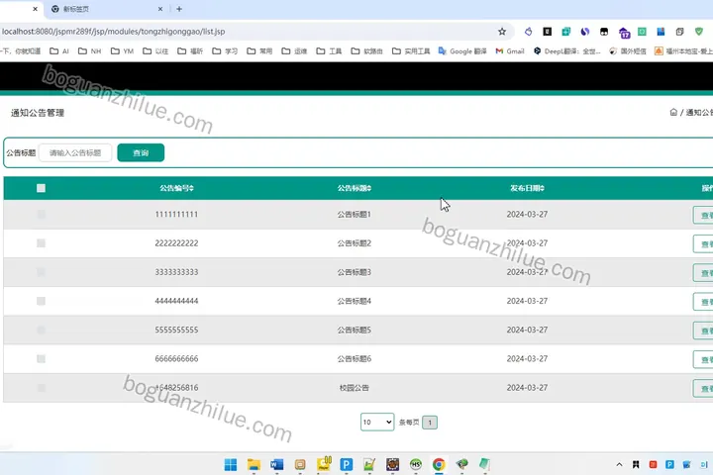The height and width of the screenshot is (475, 713).
Task: Click the home icon in the breadcrumb
Action: coord(673,112)
